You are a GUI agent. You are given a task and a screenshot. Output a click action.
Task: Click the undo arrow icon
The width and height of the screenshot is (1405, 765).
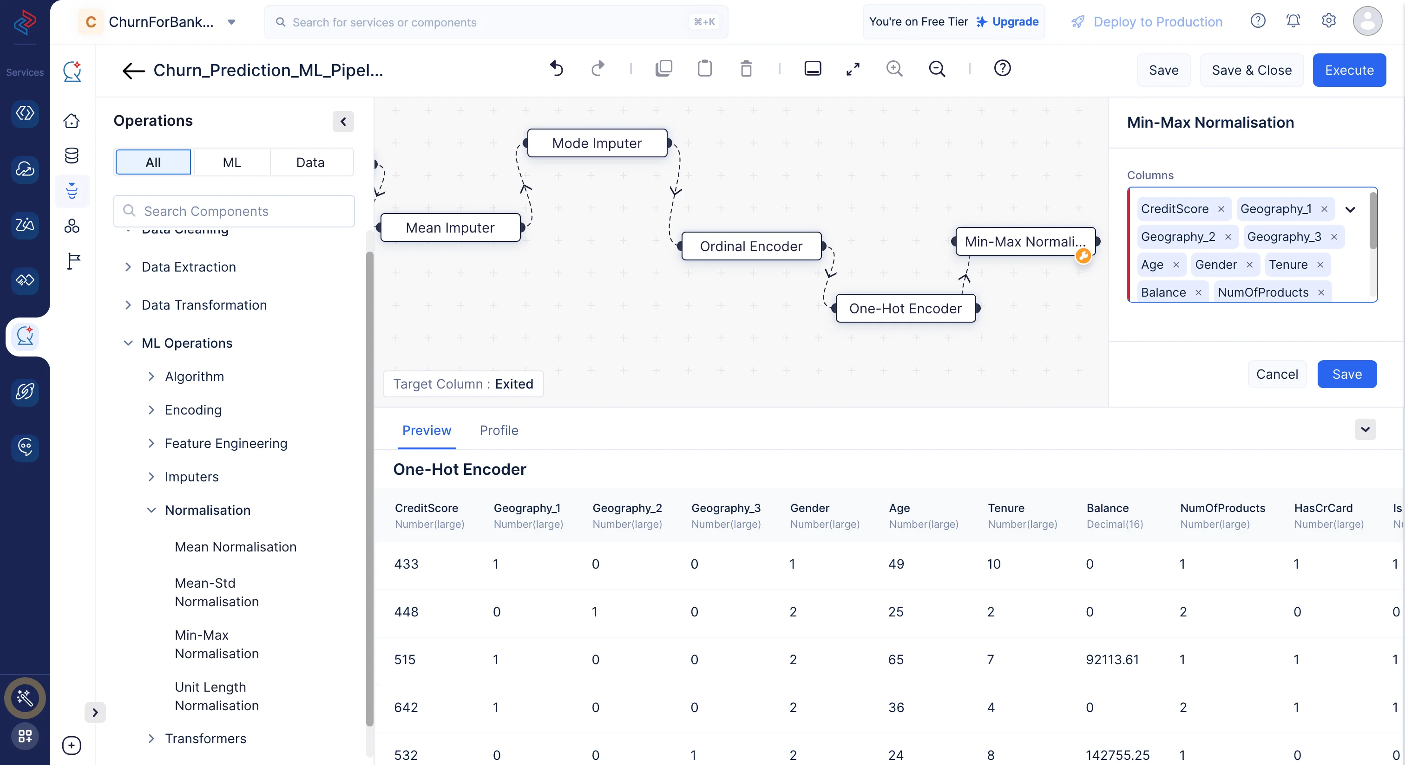556,69
